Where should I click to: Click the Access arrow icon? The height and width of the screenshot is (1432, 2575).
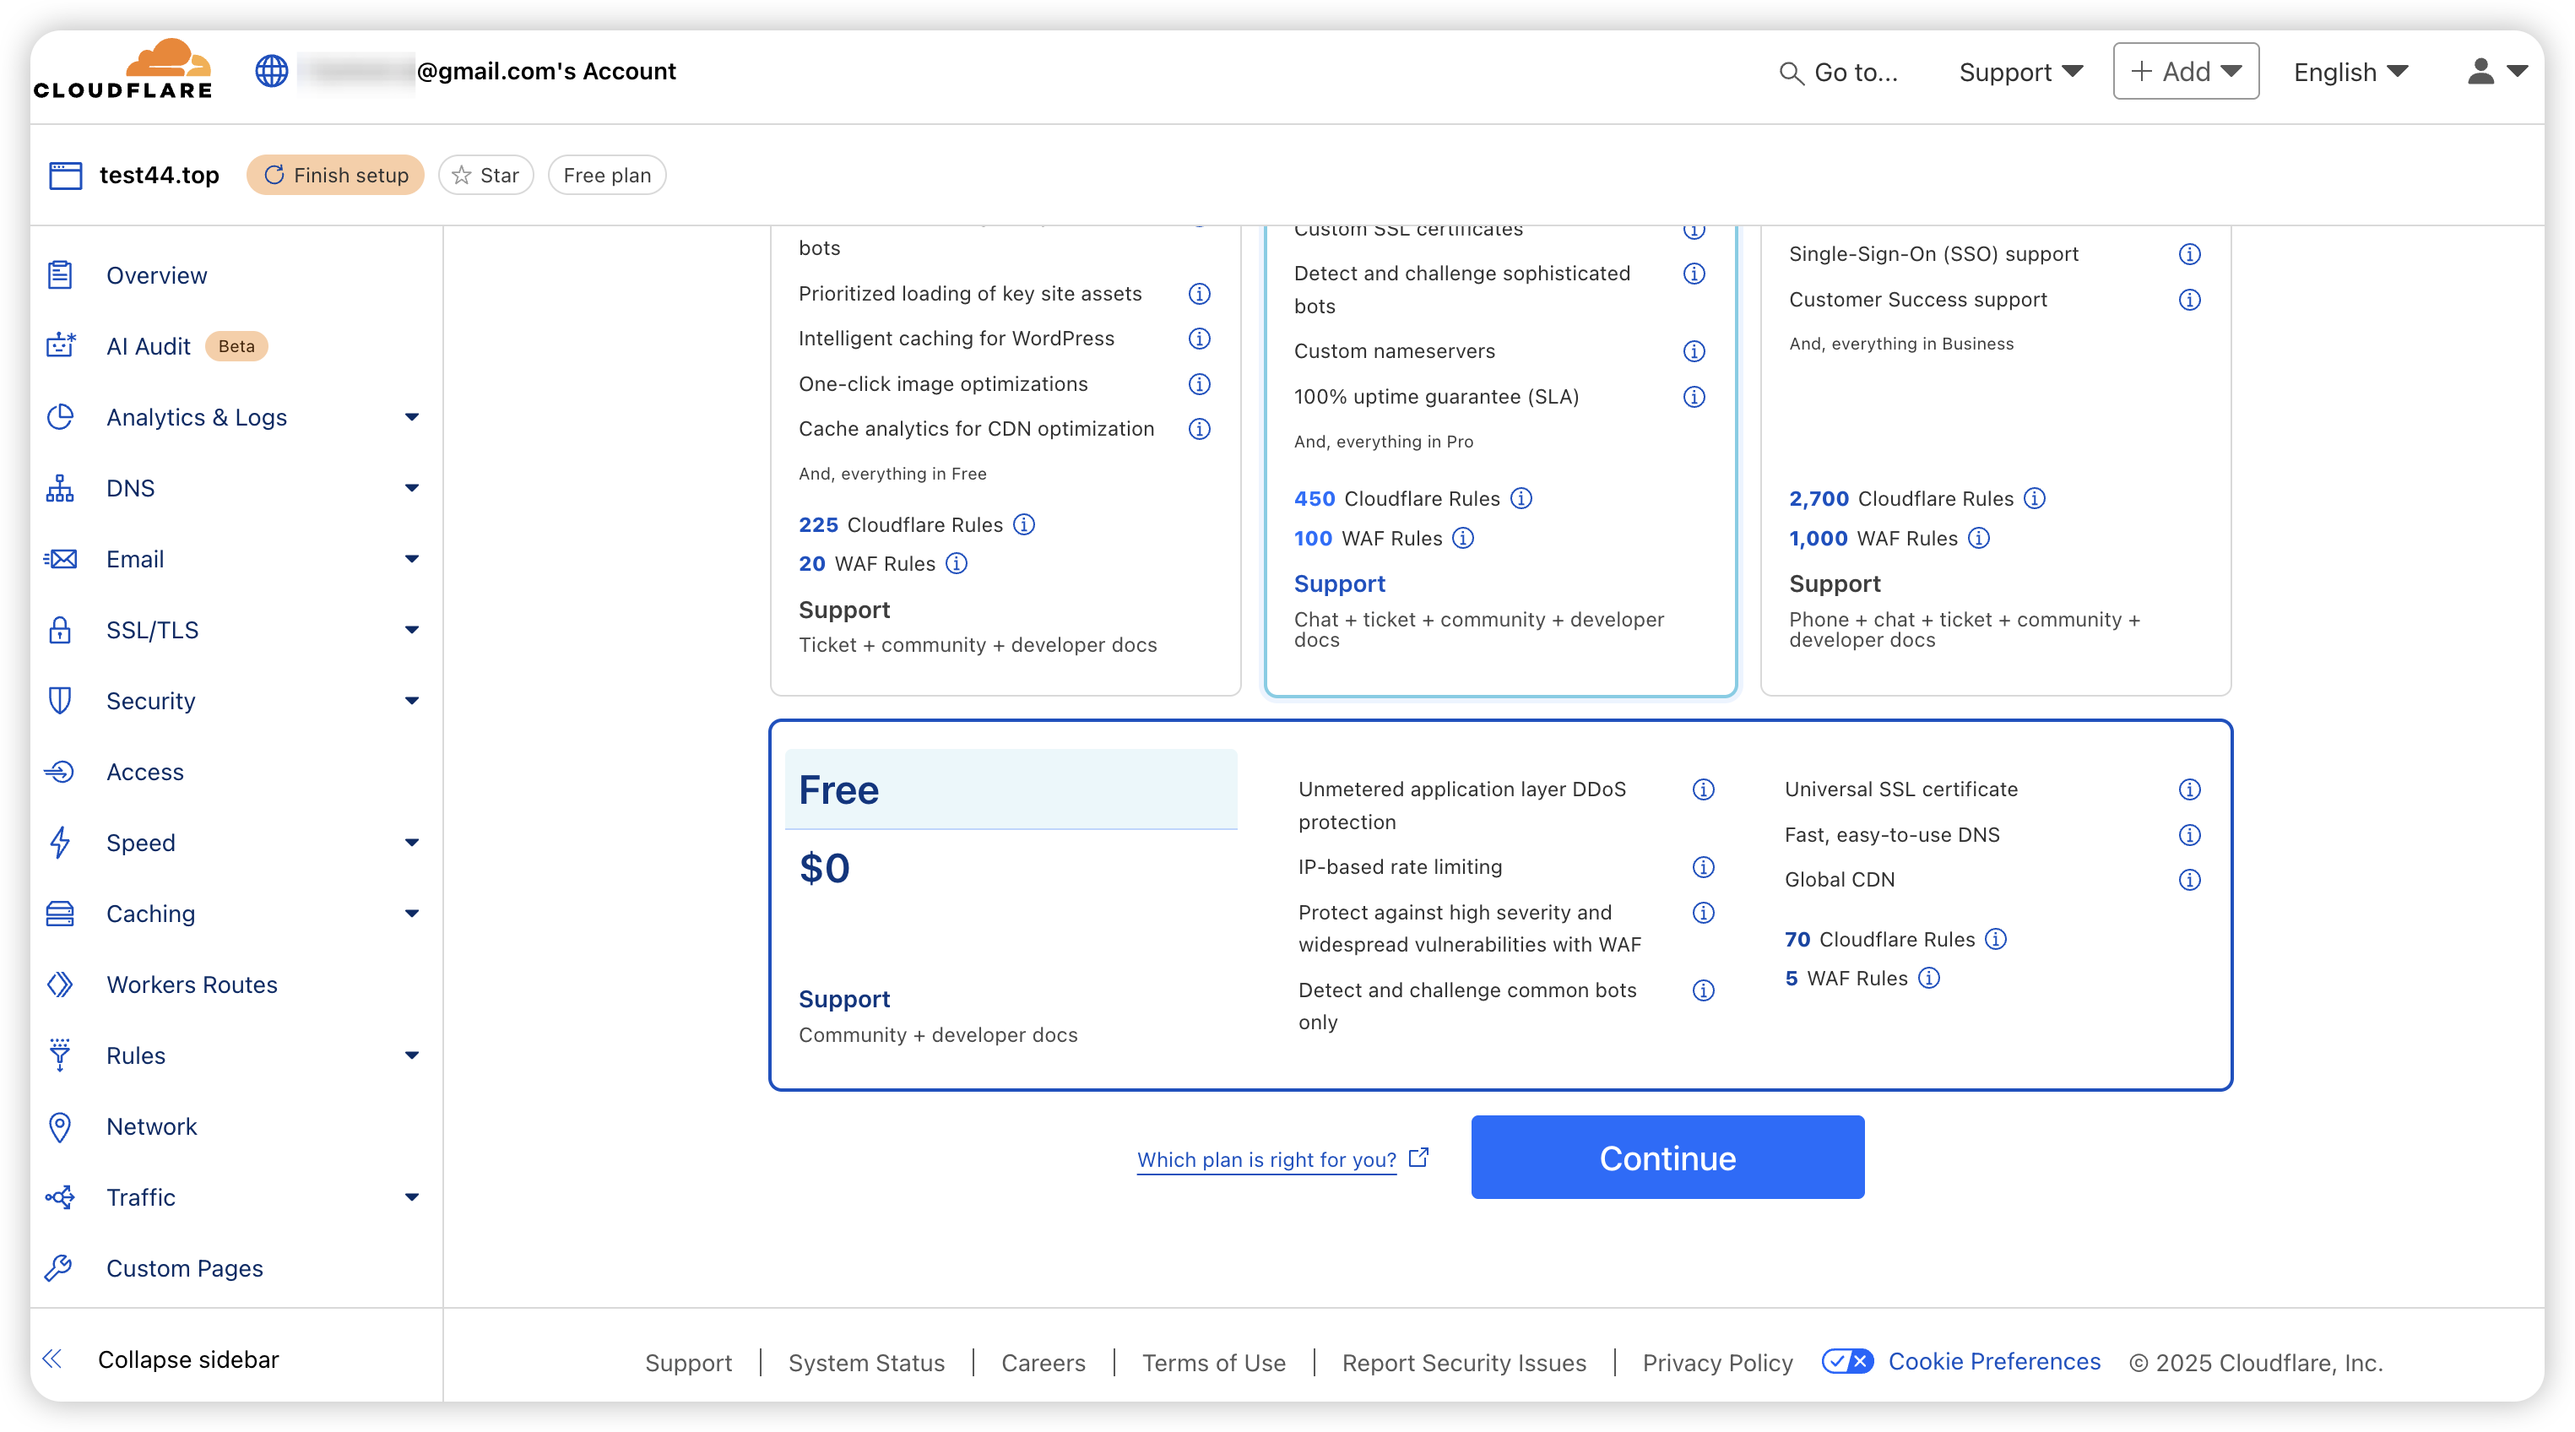60,772
